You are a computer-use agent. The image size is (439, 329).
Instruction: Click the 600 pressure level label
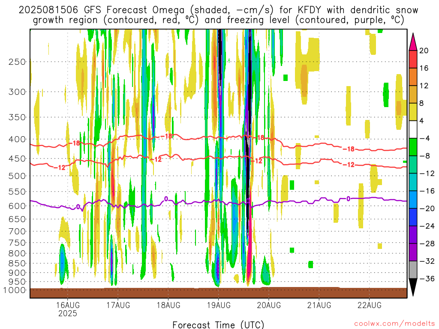17,206
